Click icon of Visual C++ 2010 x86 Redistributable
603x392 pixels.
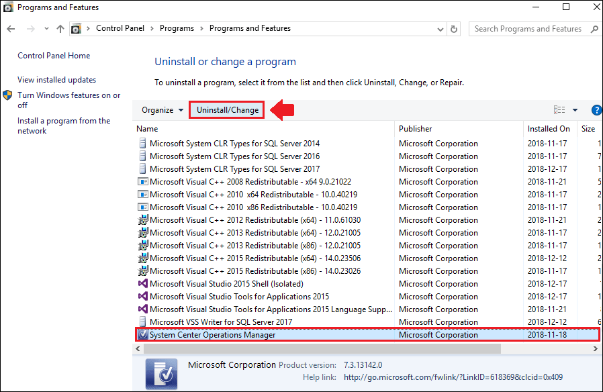pyautogui.click(x=142, y=207)
